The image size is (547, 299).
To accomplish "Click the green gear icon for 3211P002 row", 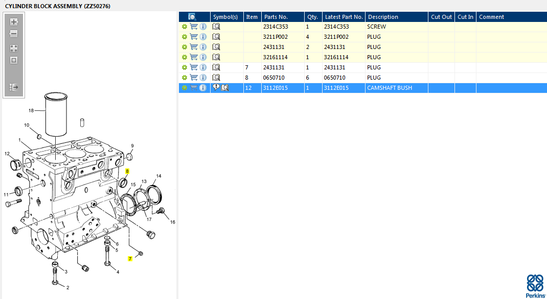I will coord(185,37).
